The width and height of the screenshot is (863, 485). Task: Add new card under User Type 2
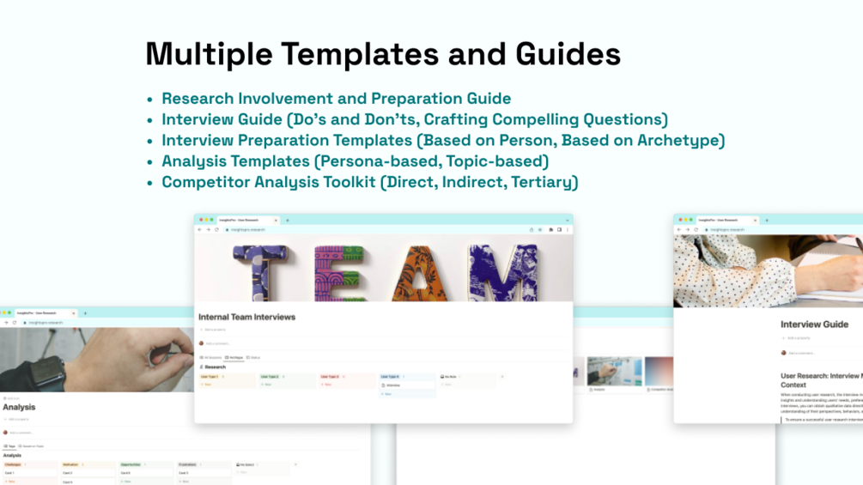click(266, 385)
